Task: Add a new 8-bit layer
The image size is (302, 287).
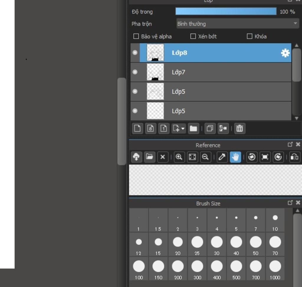Action: coord(150,128)
